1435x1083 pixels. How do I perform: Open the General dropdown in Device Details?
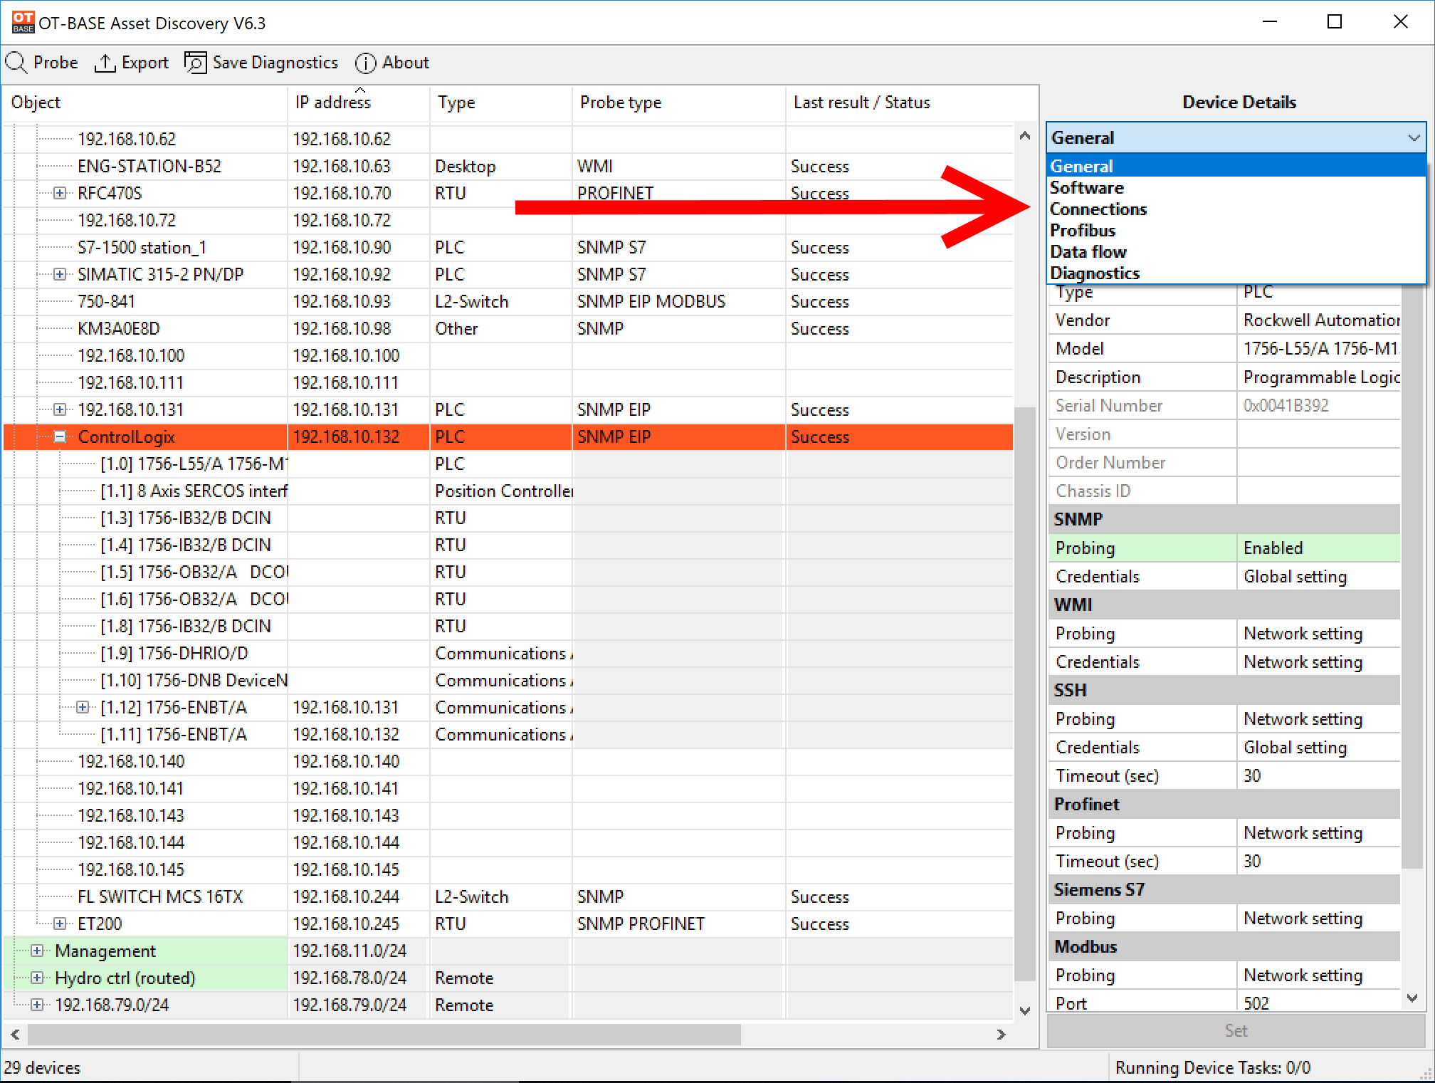point(1236,137)
